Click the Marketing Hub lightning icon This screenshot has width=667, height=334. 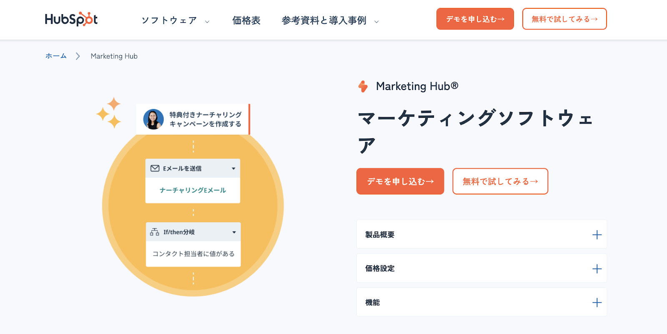click(x=363, y=86)
